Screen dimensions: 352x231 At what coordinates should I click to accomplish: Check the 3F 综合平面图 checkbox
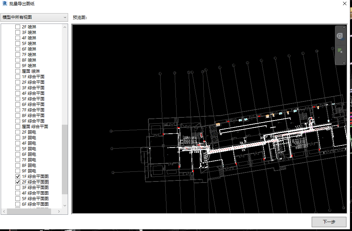(18, 187)
